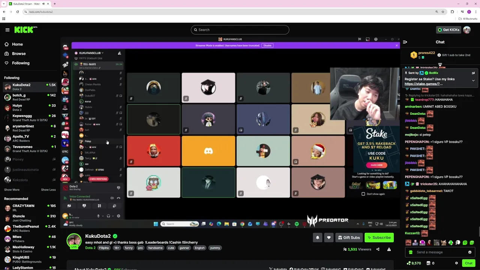
Task: Open the Tevesromeo channel
Action: coord(30,149)
